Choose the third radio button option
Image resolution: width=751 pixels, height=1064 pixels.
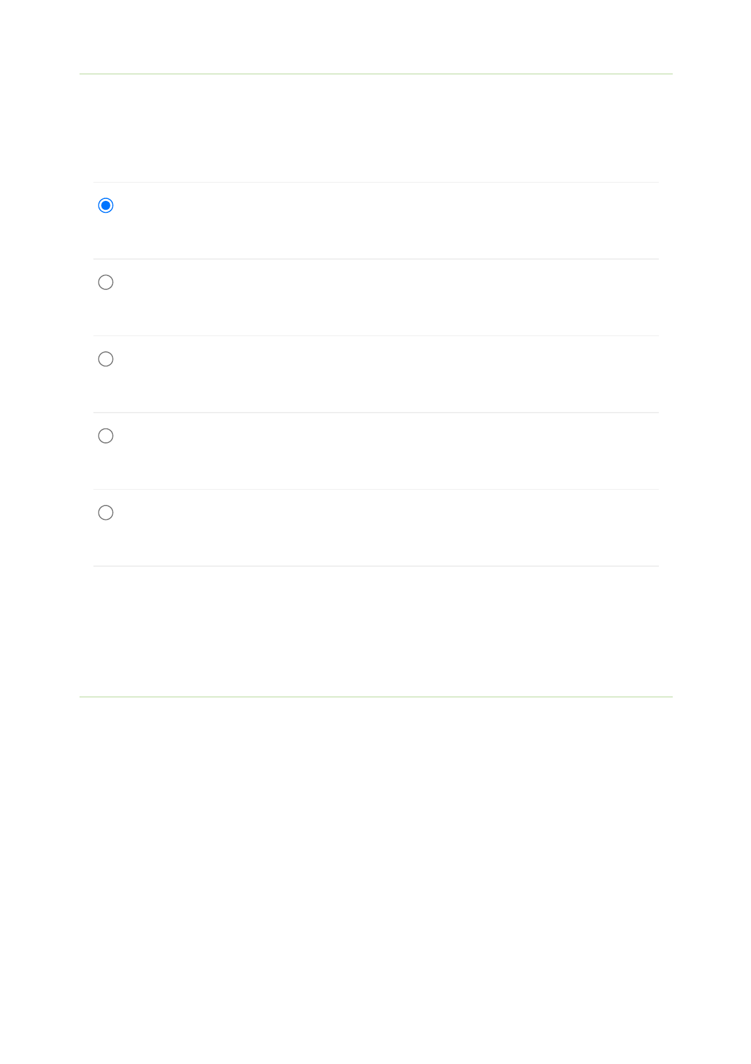point(106,359)
